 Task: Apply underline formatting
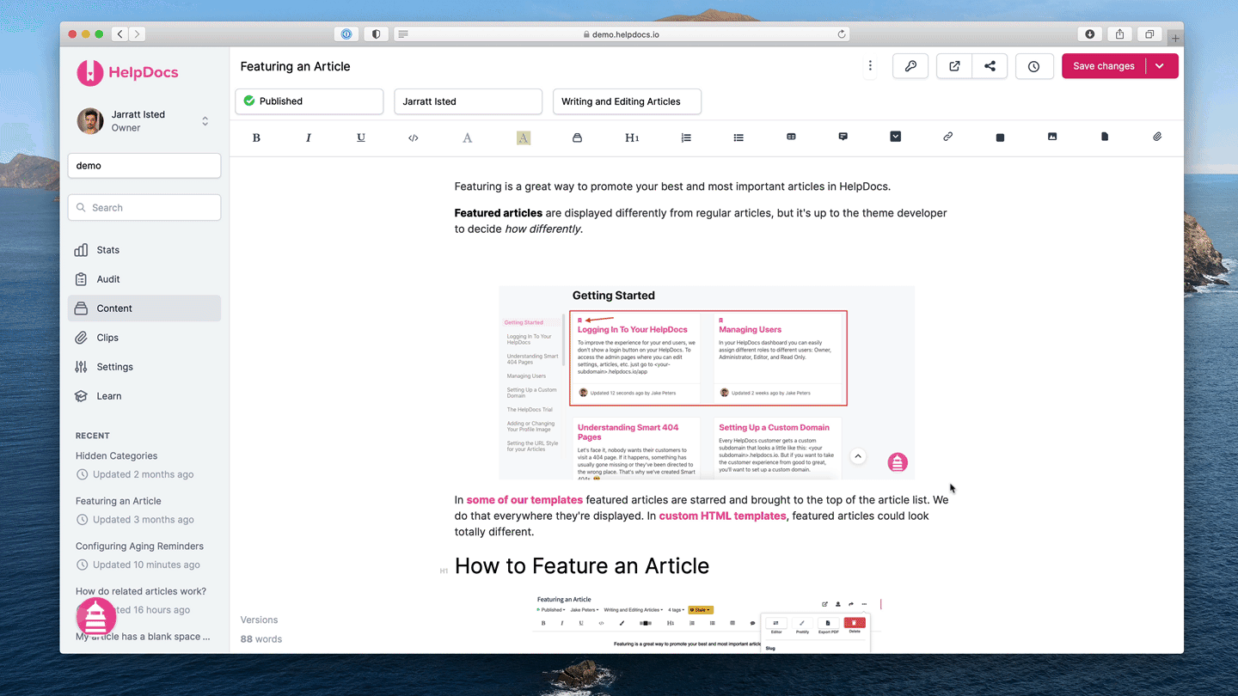pyautogui.click(x=361, y=137)
